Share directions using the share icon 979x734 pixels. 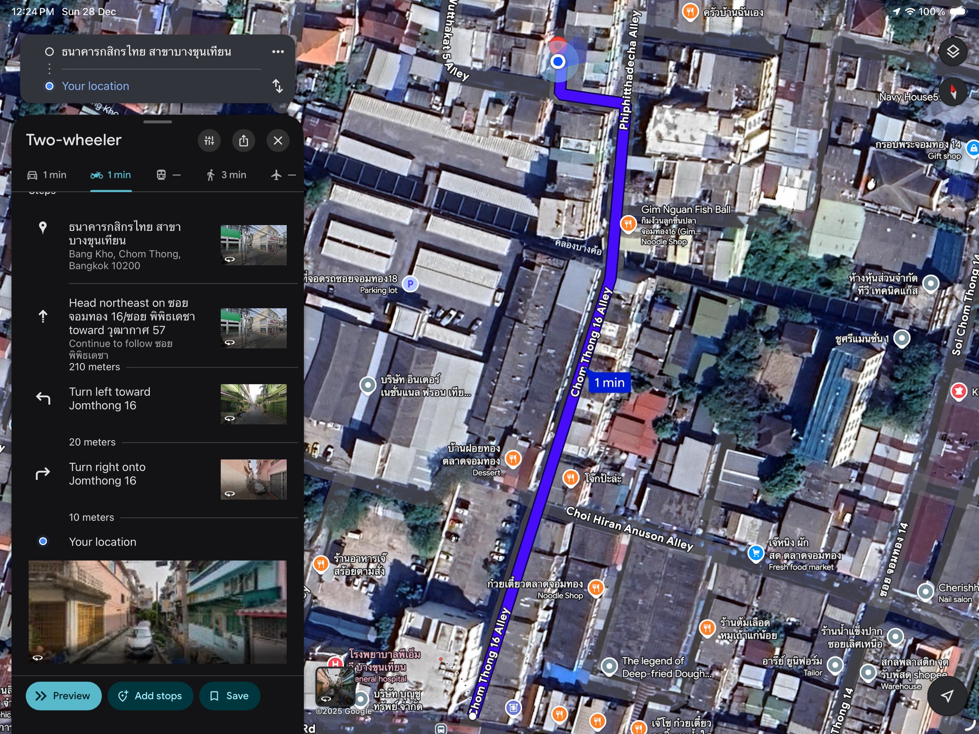pyautogui.click(x=243, y=141)
